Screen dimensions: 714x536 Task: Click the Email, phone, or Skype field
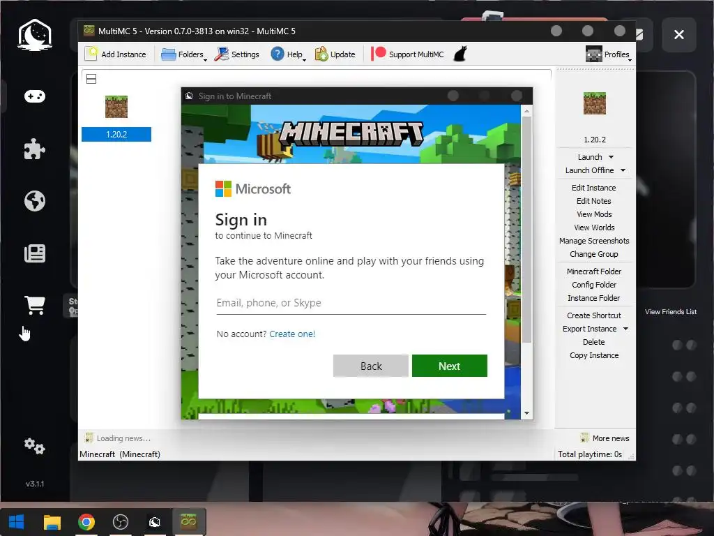coord(351,303)
